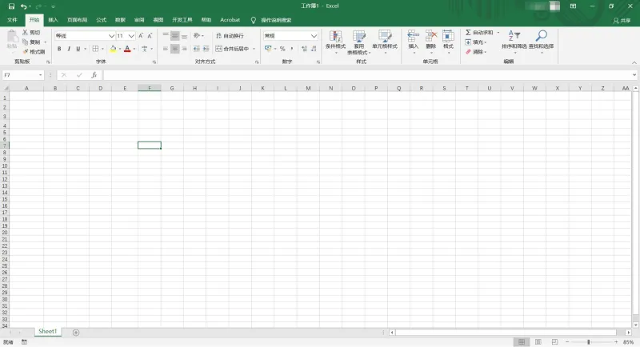Expand the formula bar chevron
This screenshot has height=347, width=640.
click(634, 75)
